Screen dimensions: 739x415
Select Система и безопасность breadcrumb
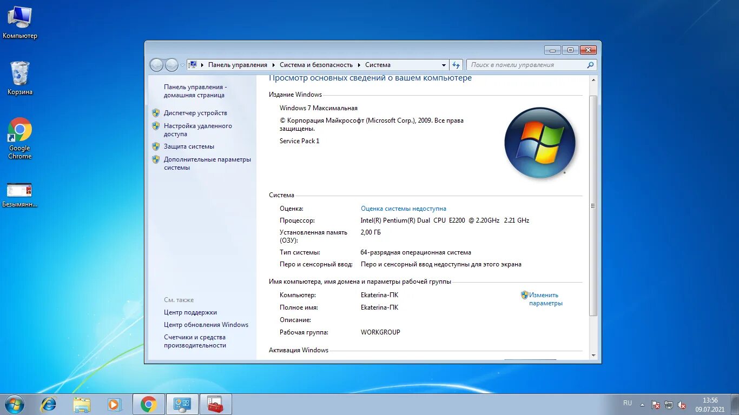(x=316, y=65)
